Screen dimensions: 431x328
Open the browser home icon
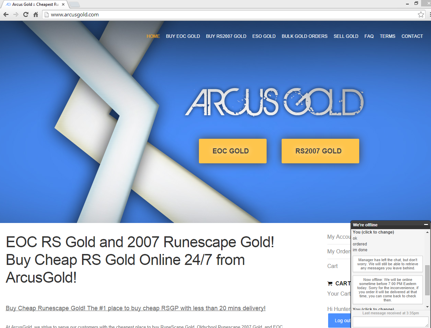36,14
